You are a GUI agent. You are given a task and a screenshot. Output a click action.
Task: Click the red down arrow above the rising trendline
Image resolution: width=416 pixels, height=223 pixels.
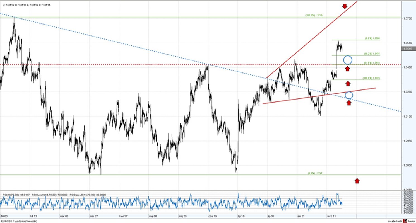click(x=345, y=6)
